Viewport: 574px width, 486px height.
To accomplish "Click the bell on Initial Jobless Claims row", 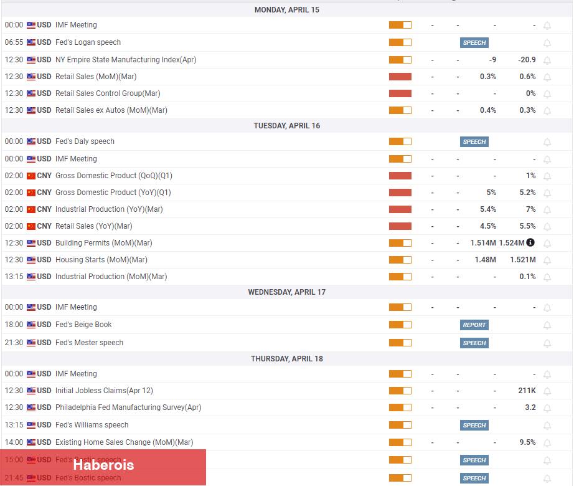I will 547,391.
